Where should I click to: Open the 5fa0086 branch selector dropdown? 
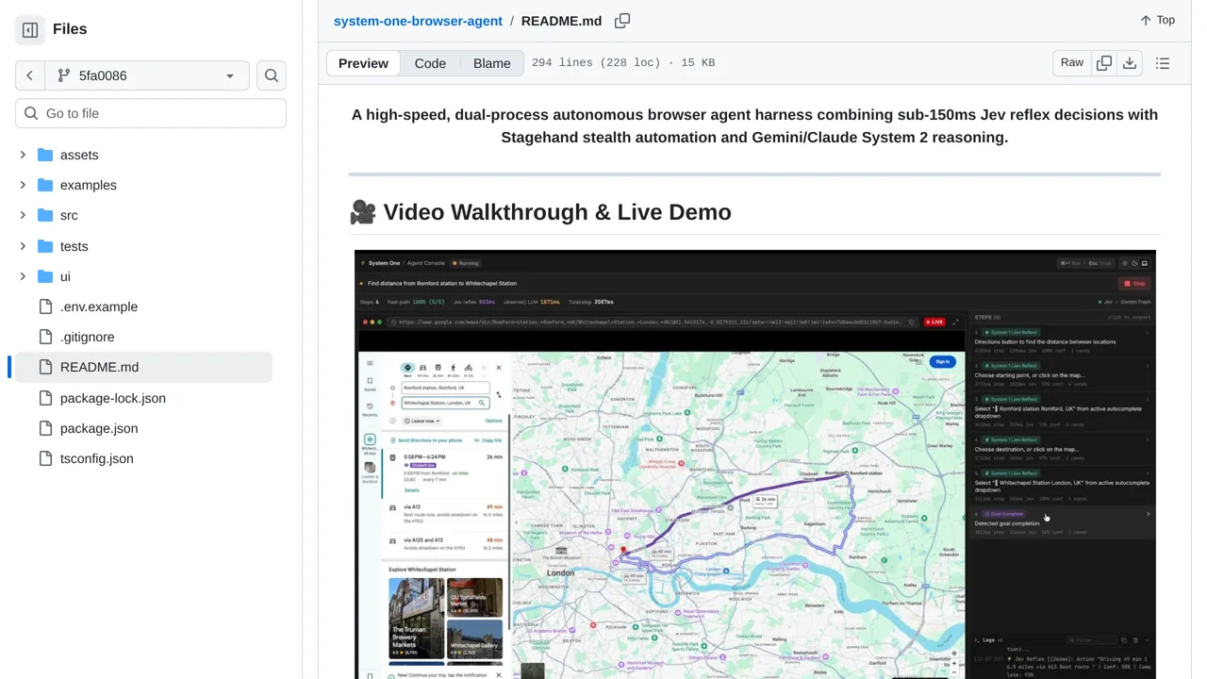point(147,75)
